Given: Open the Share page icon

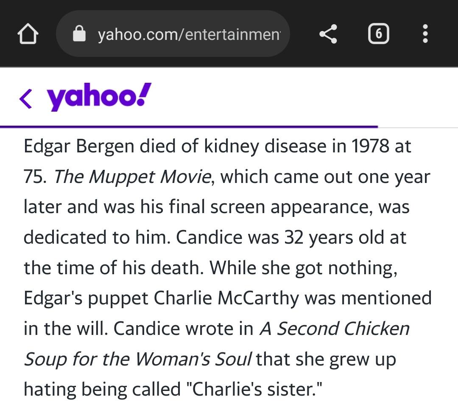Looking at the screenshot, I should pyautogui.click(x=328, y=34).
